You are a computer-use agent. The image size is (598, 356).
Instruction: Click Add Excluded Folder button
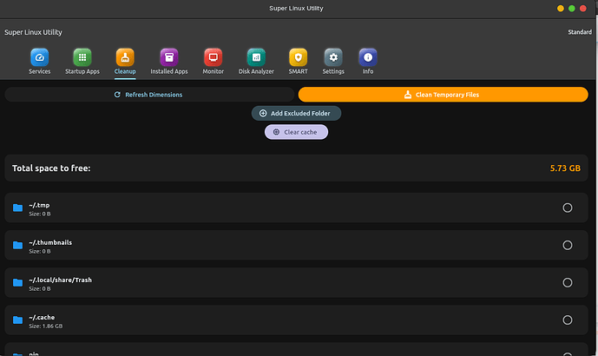coord(296,114)
